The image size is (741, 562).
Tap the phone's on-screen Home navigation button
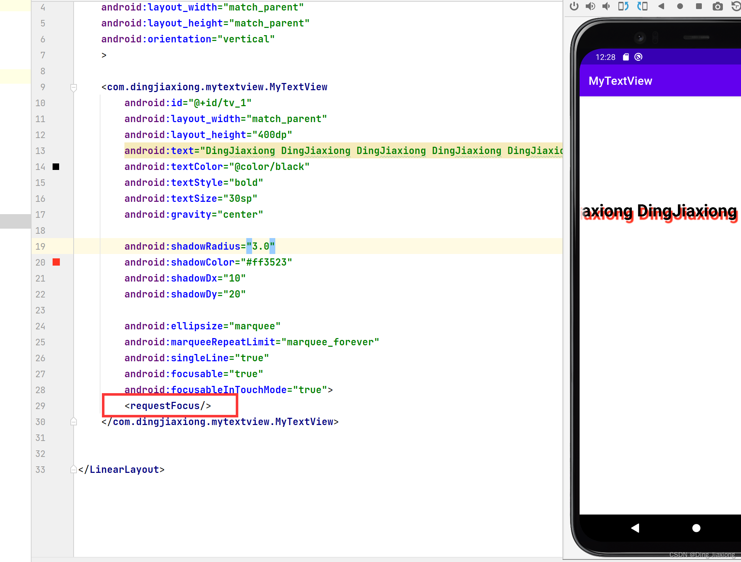pos(696,528)
